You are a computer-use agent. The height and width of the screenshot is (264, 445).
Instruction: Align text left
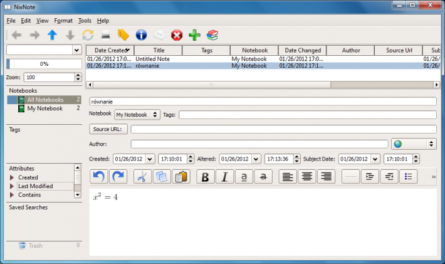(288, 177)
